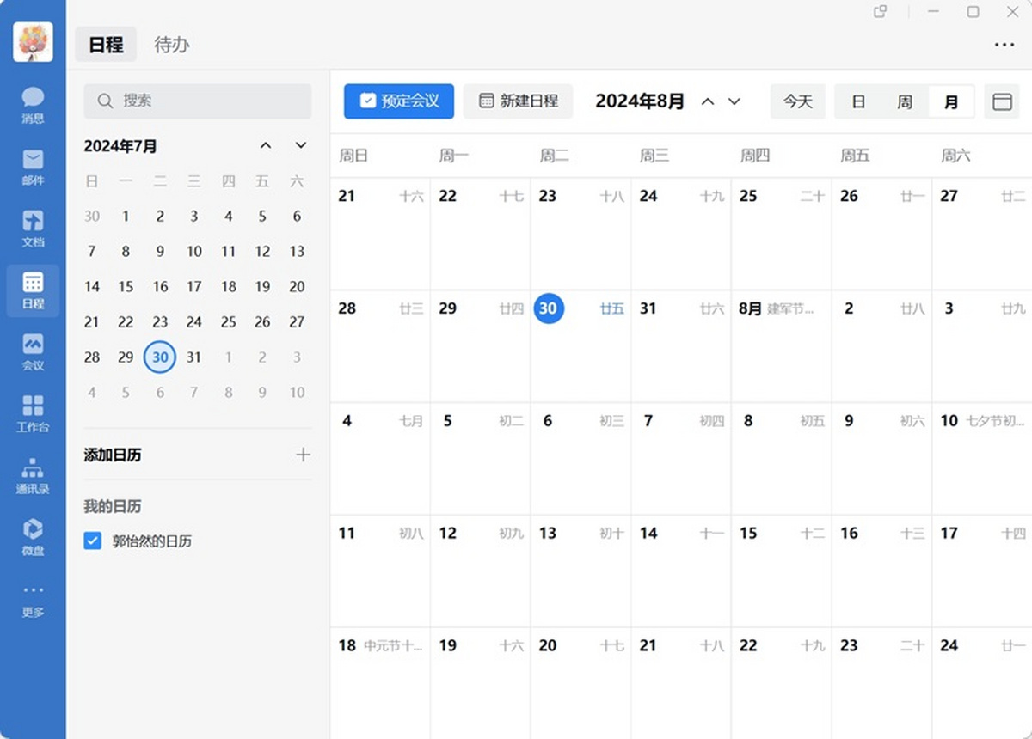
Task: Open the 会议 meeting icon in sidebar
Action: [x=33, y=351]
